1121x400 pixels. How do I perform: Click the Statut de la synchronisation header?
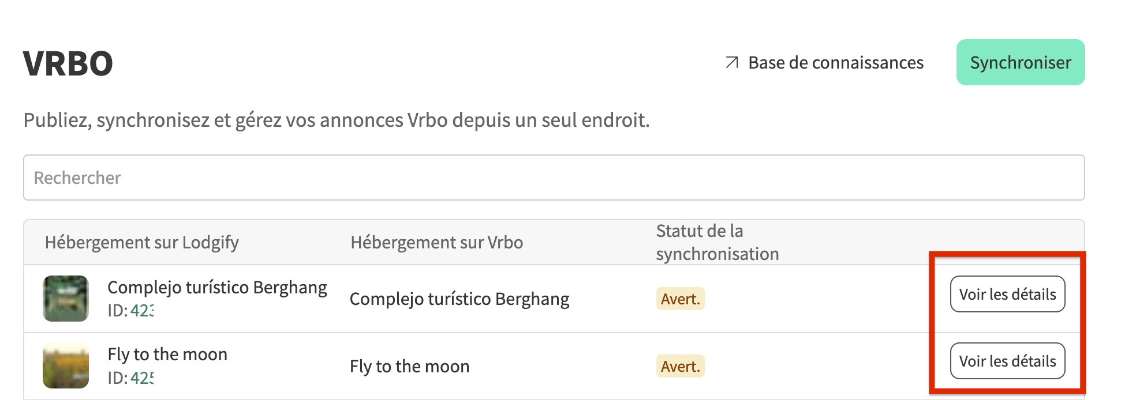tap(717, 243)
